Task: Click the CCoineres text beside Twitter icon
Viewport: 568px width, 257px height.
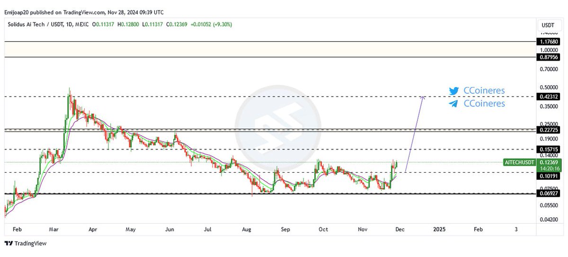Action: (484, 90)
